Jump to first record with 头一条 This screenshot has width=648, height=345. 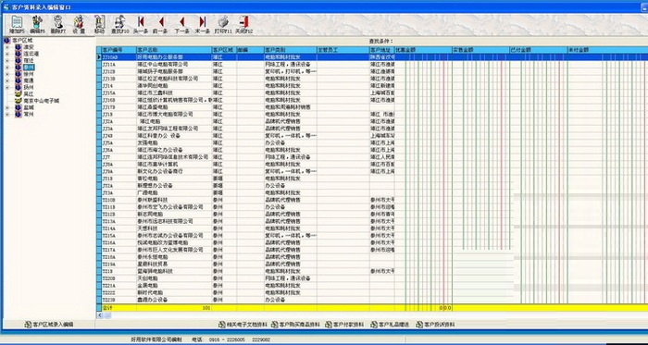pyautogui.click(x=141, y=25)
